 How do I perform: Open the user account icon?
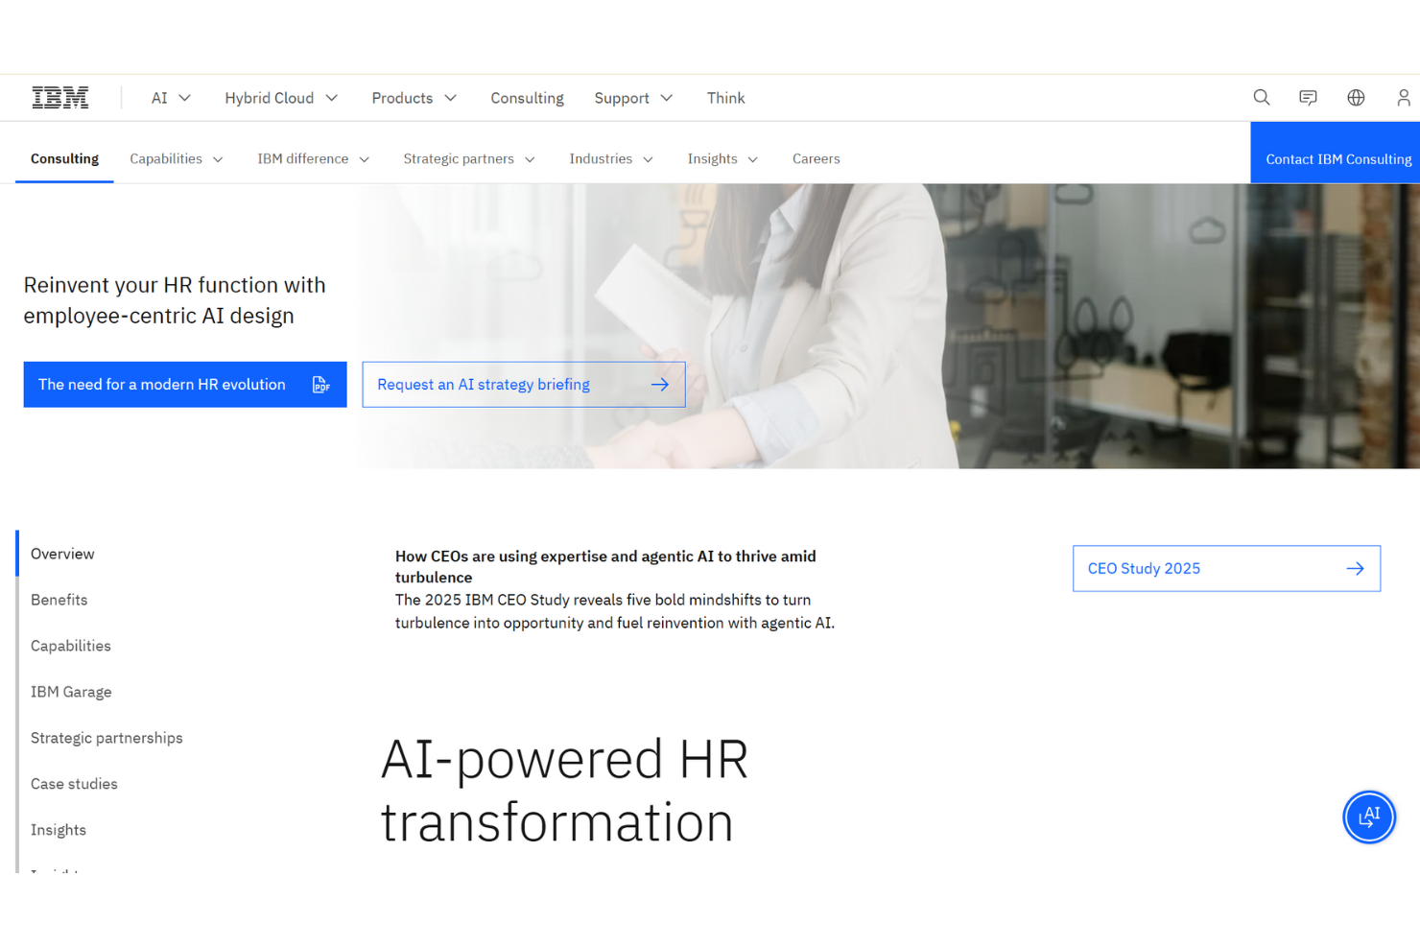pyautogui.click(x=1403, y=97)
